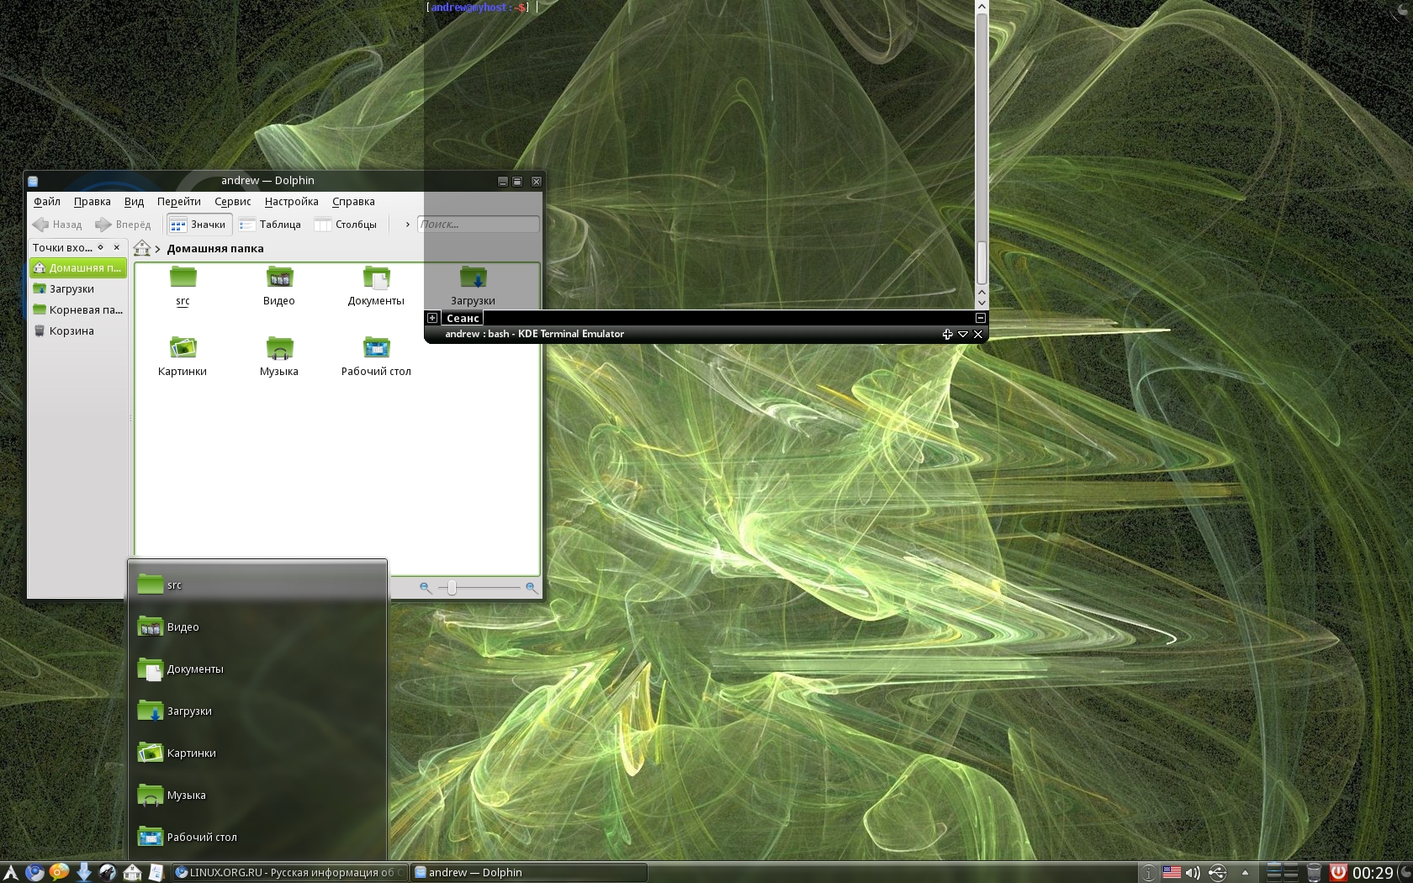
Task: Open the USB device notifier tray icon
Action: (x=1217, y=872)
